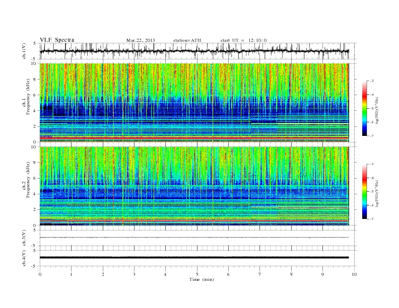The height and width of the screenshot is (308, 399).
Task: Click the "Time (min)" x-axis label
Action: (202, 279)
